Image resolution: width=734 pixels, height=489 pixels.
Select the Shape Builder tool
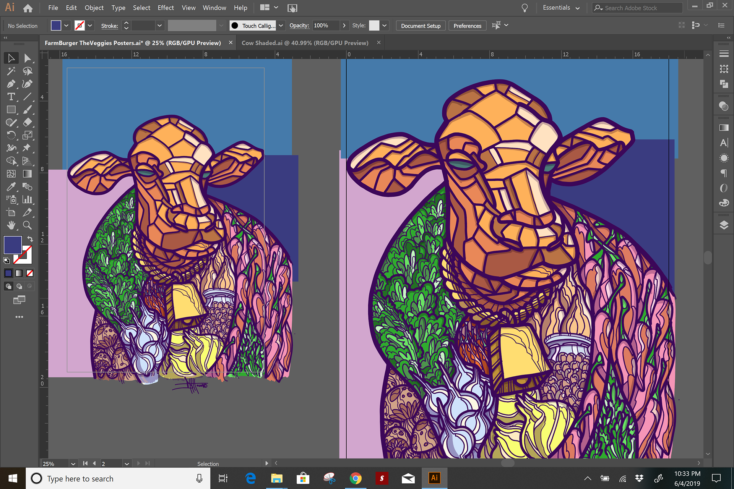[11, 161]
